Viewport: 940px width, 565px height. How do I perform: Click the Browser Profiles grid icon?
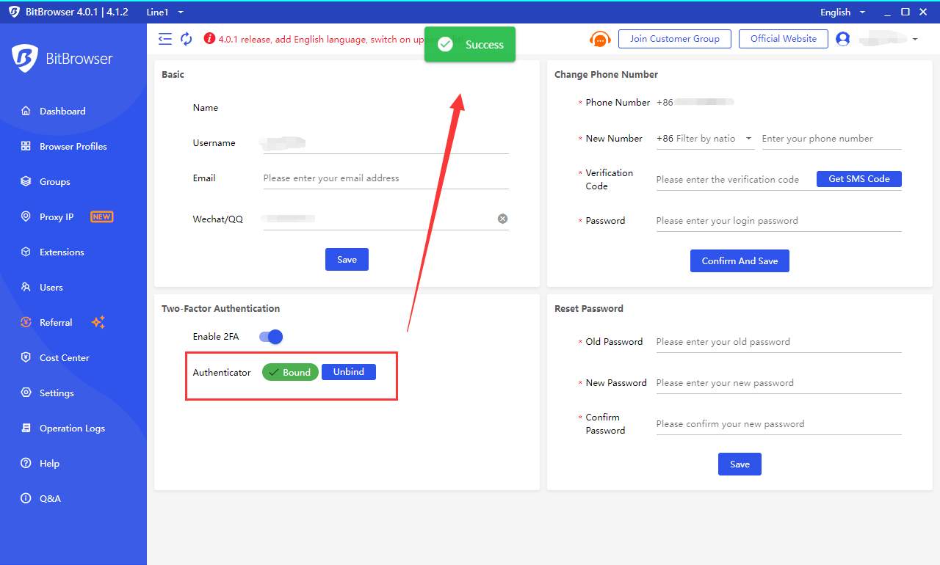[x=26, y=147]
